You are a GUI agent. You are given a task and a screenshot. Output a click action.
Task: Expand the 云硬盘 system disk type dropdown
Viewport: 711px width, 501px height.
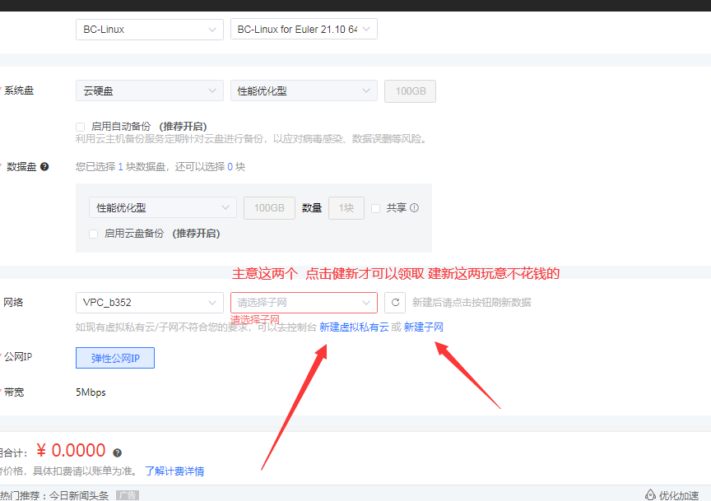[x=149, y=90]
